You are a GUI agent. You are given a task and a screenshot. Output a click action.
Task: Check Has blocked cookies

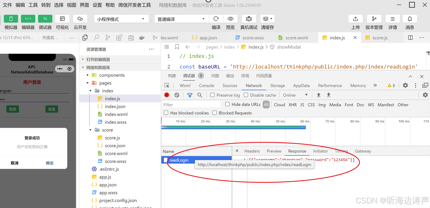pos(166,113)
